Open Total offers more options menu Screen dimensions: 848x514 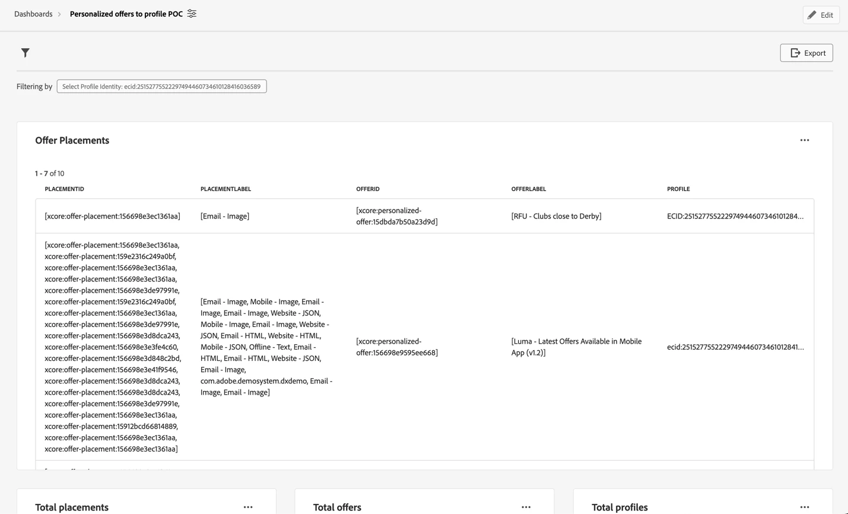point(526,507)
